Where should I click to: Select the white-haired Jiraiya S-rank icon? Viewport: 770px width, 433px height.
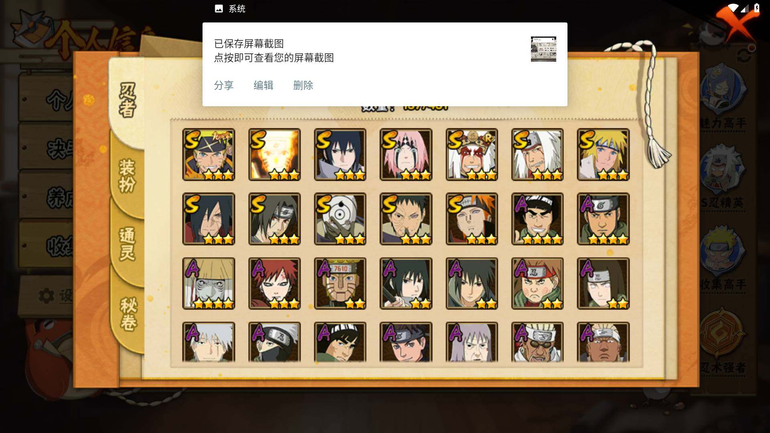pyautogui.click(x=537, y=154)
